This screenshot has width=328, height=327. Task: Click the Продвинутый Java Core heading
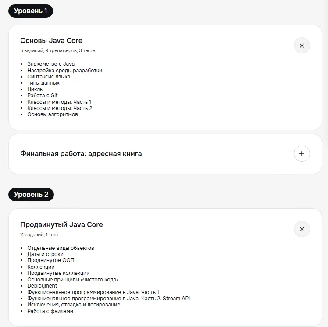click(61, 225)
